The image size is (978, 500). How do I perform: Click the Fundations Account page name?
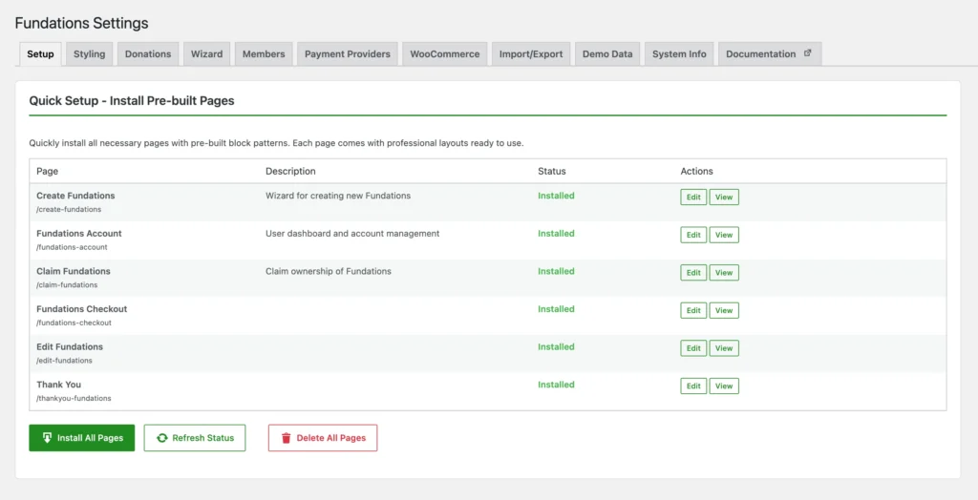79,233
